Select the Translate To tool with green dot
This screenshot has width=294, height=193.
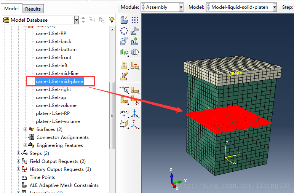coord(135,41)
